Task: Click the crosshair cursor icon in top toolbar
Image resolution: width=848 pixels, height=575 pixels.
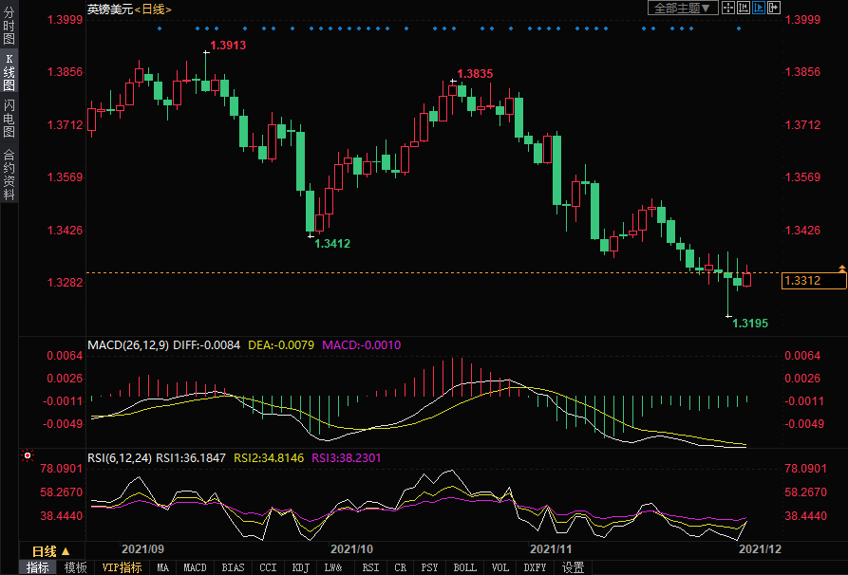Action: point(728,8)
